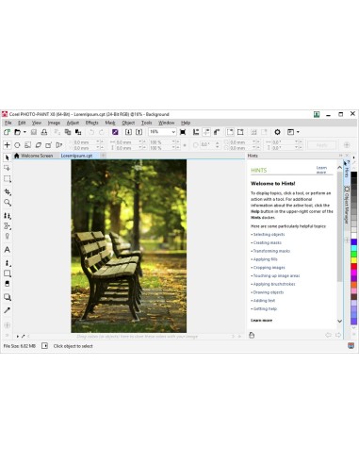Open the Cropping images hint topic
Screen dimensions: 359x464
point(269,268)
